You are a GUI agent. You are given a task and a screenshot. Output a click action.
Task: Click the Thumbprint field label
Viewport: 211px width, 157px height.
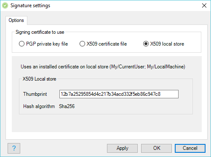35,94
